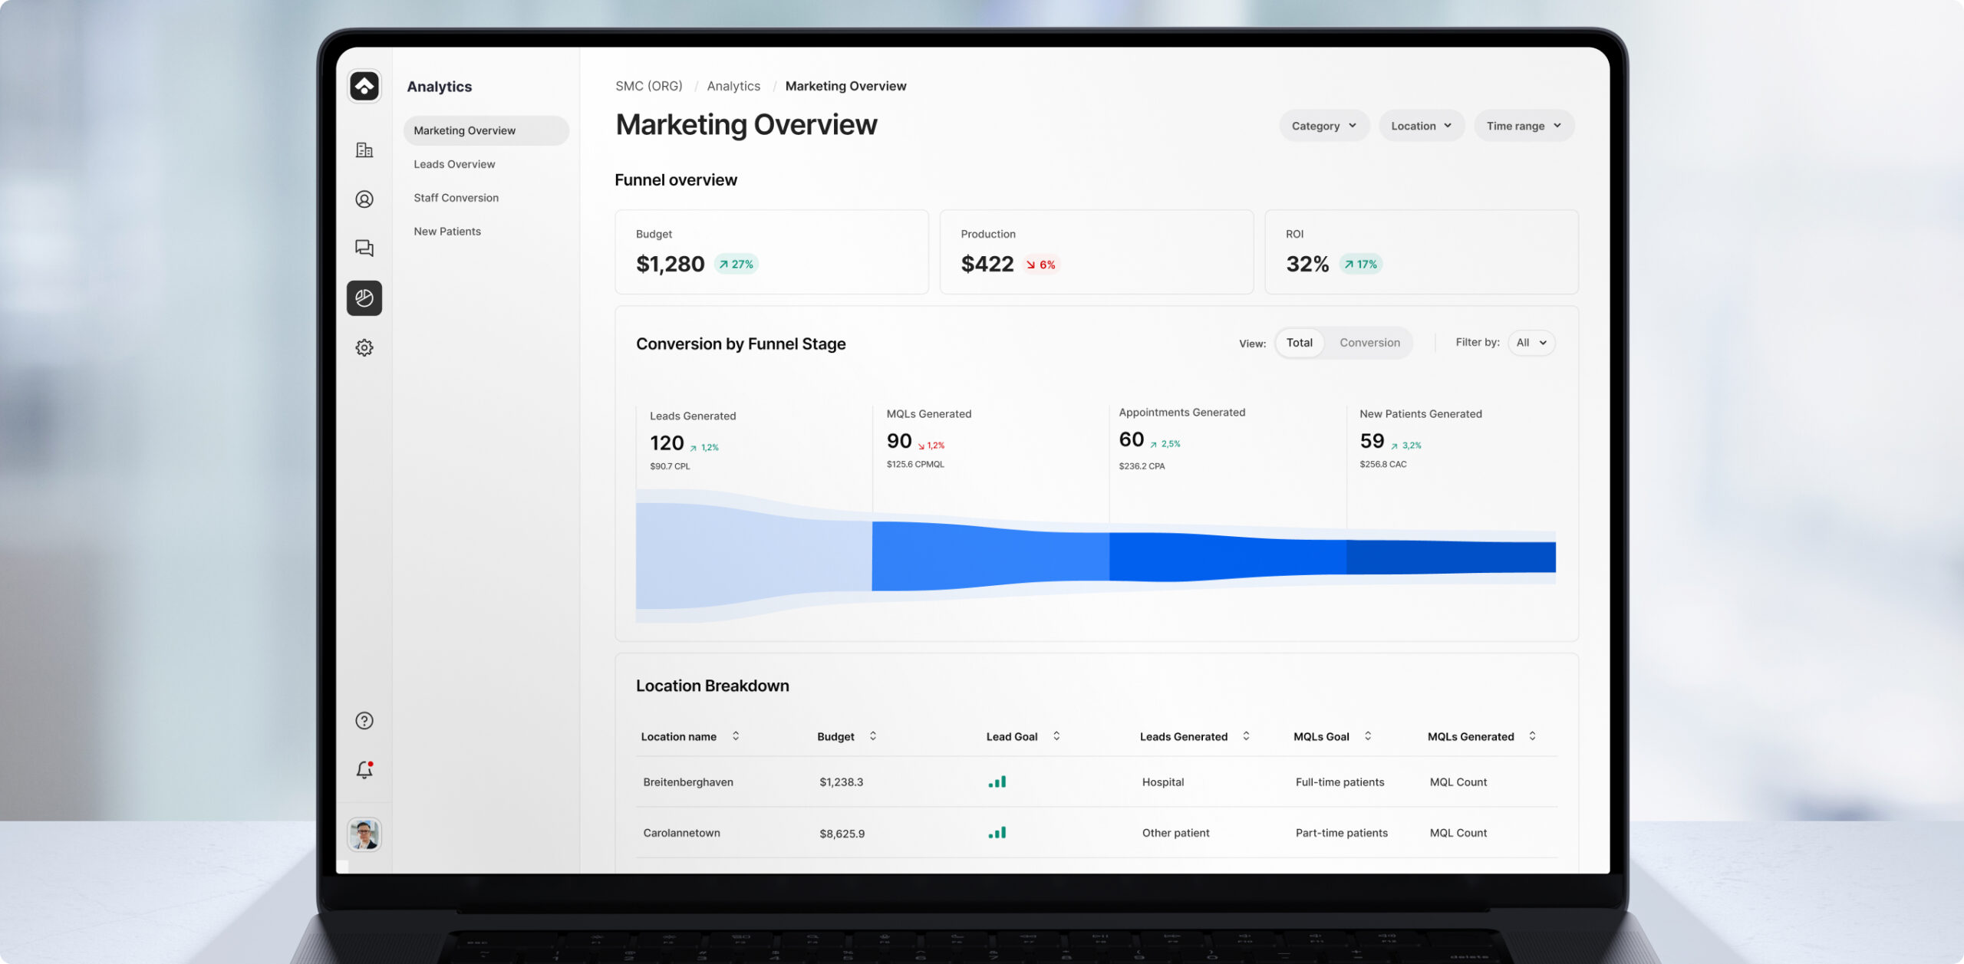The width and height of the screenshot is (1964, 964).
Task: Open the user profile circle icon
Action: [x=364, y=199]
